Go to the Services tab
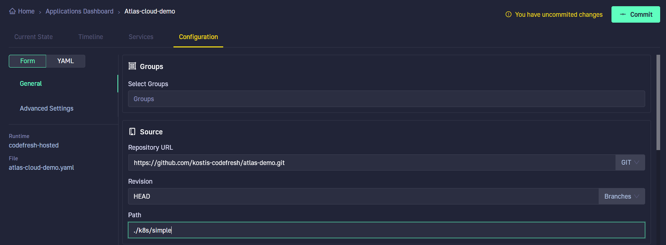Image resolution: width=666 pixels, height=245 pixels. click(141, 37)
